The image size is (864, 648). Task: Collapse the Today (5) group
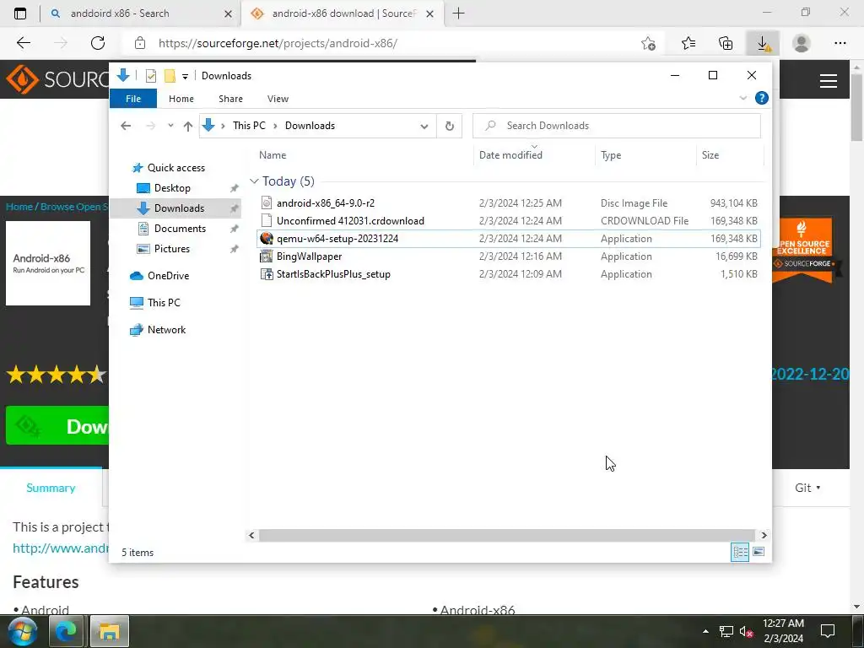click(x=254, y=181)
